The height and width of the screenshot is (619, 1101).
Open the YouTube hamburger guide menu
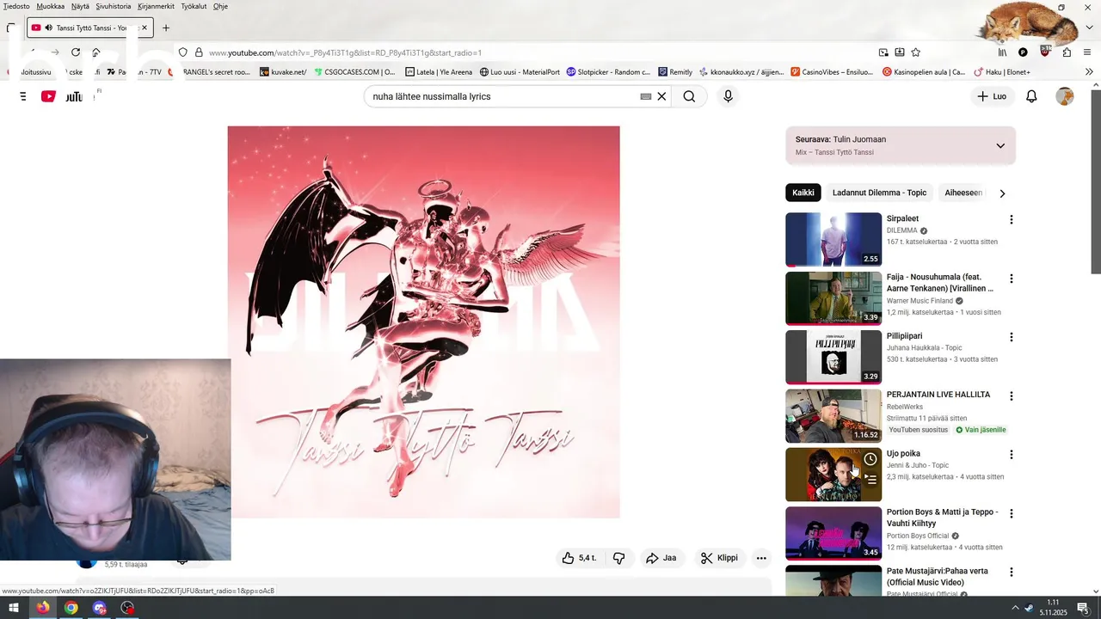[22, 96]
